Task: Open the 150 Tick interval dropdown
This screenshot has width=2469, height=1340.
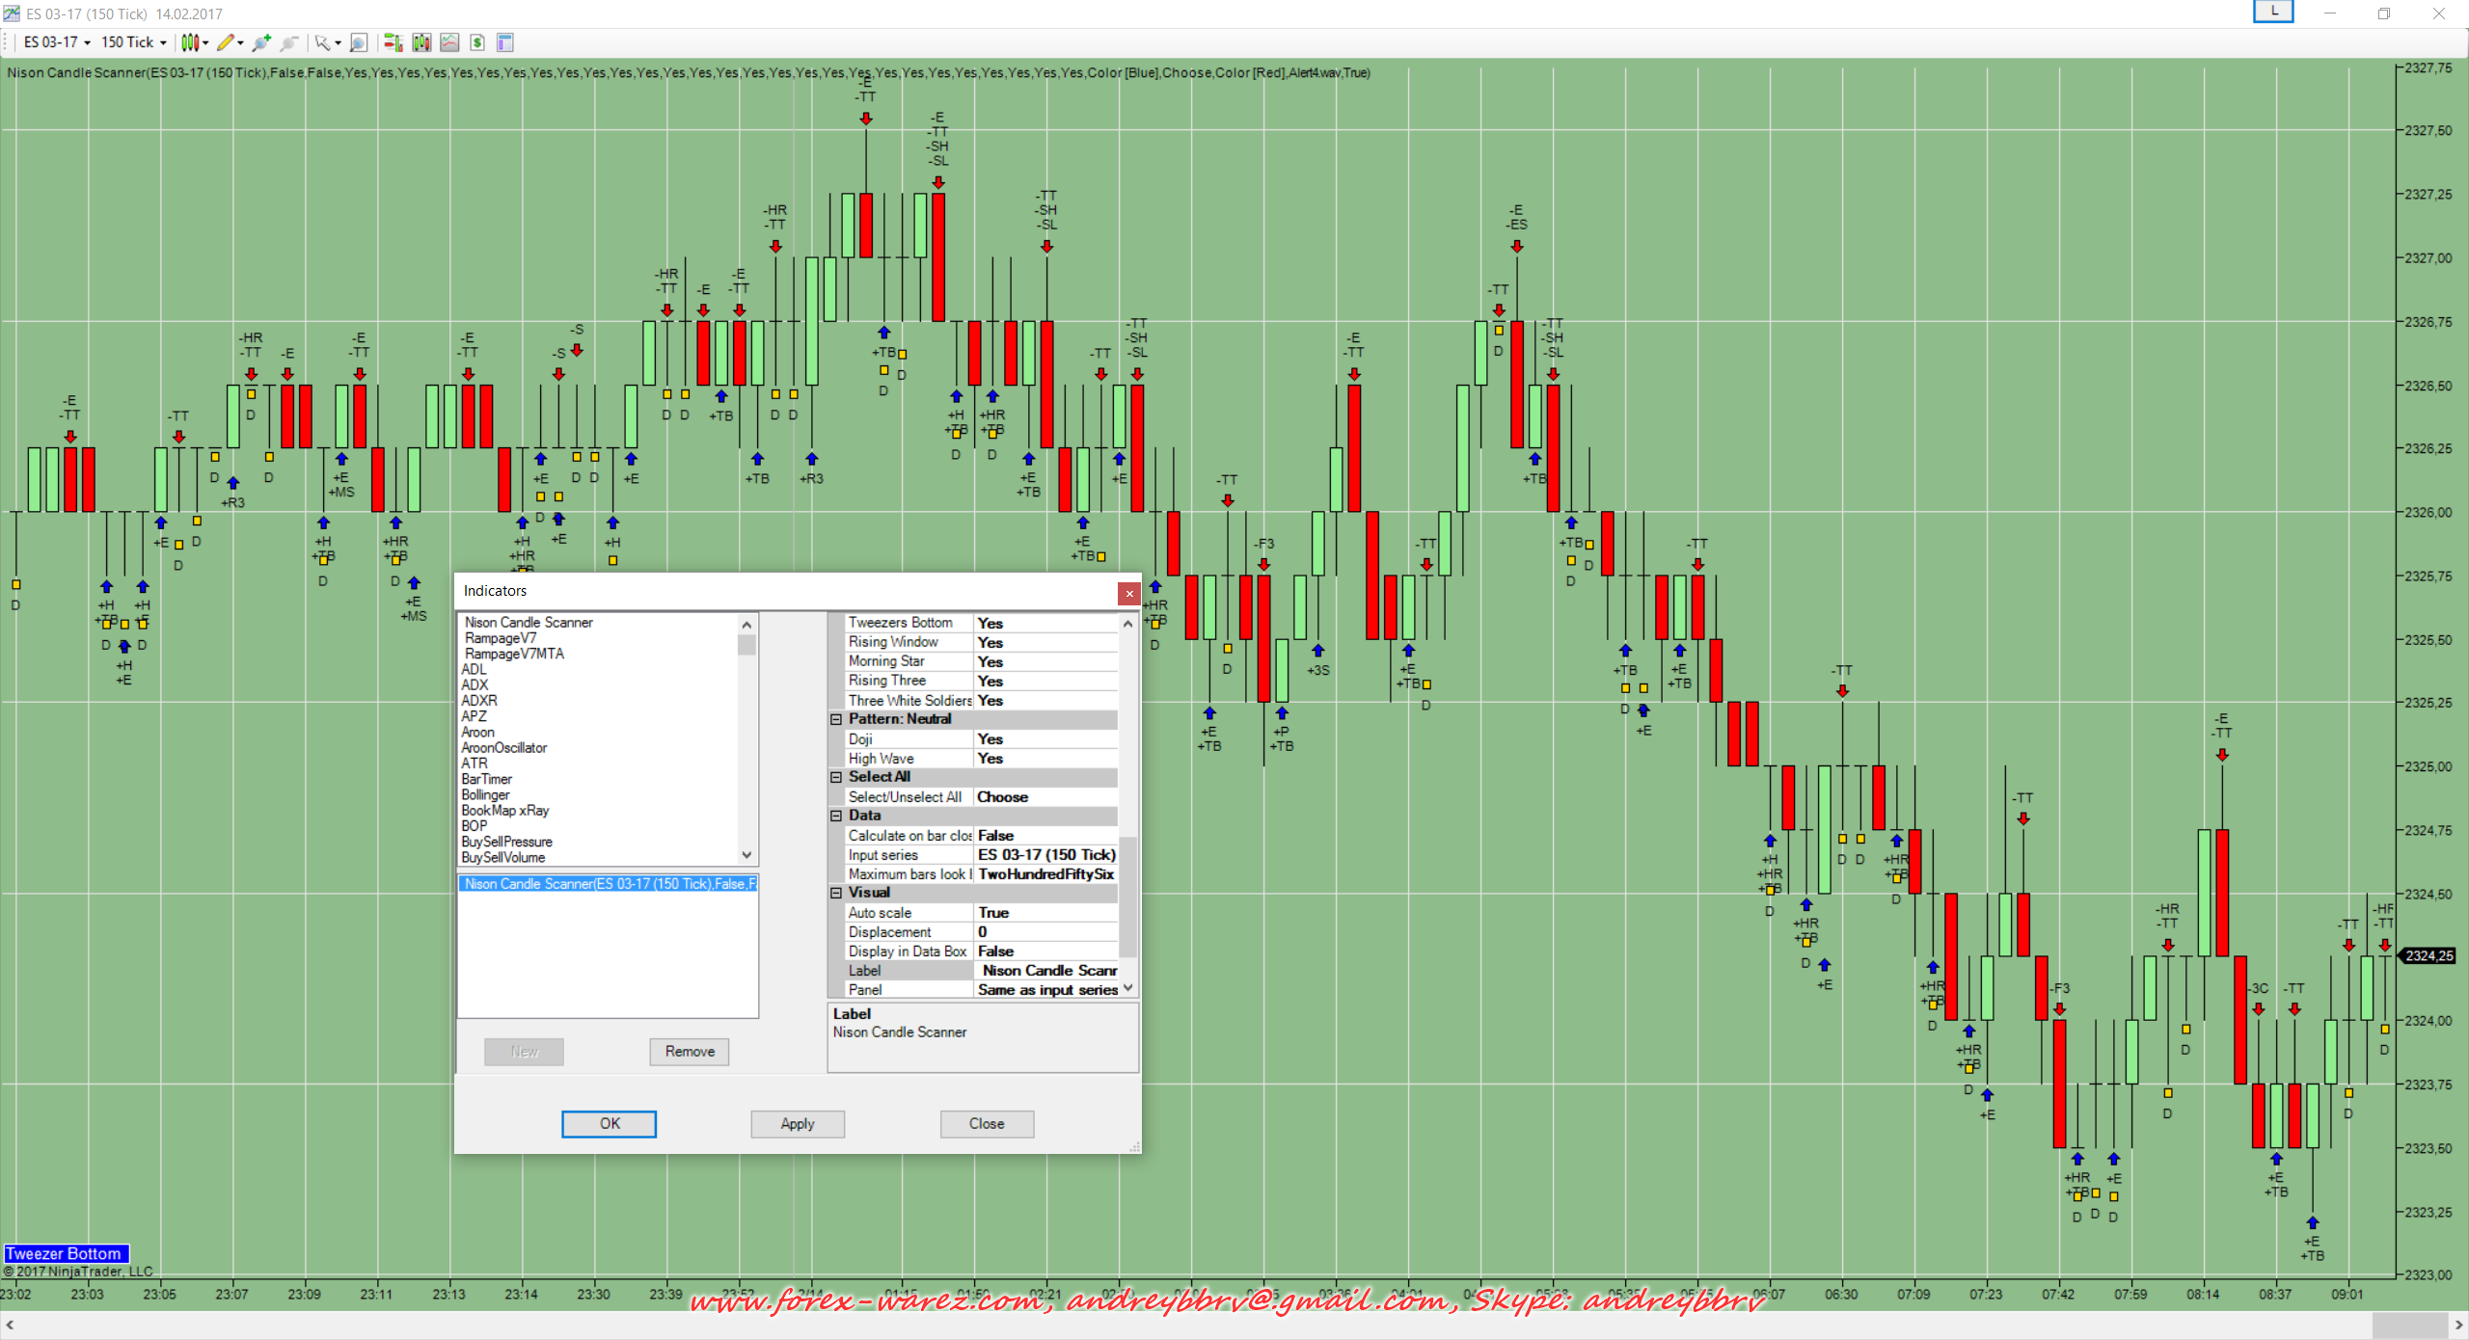Action: 133,42
